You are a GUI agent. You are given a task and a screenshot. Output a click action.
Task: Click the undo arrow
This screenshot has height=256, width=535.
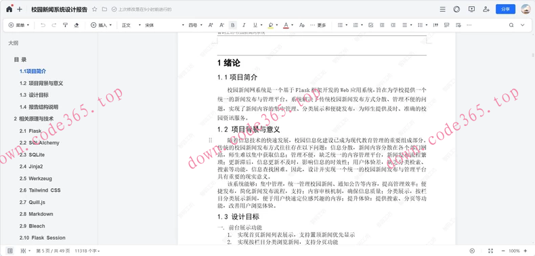coord(43,25)
